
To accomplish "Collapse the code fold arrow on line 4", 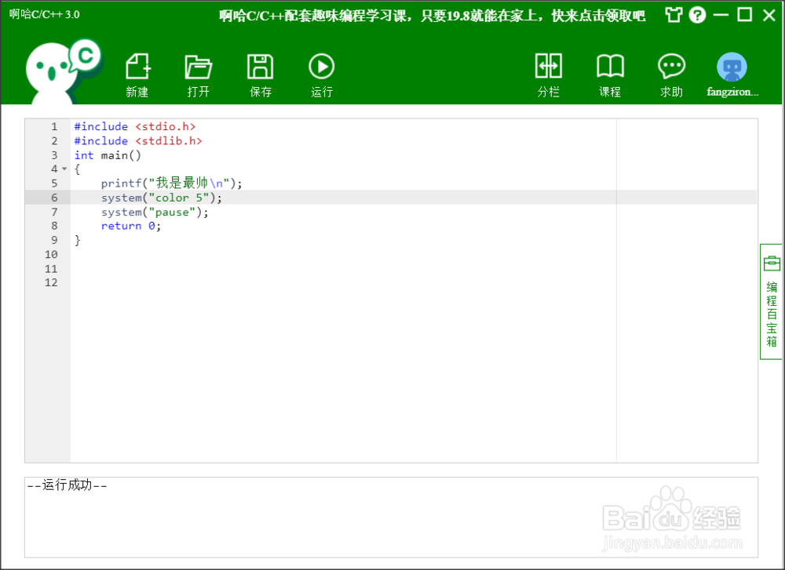I will [x=64, y=169].
